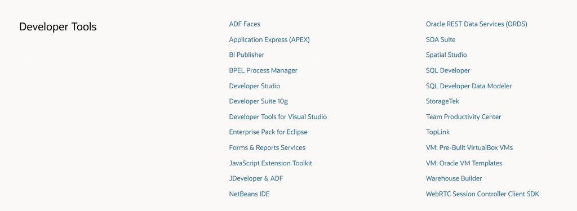Open JavaScript Extension Toolkit link
The width and height of the screenshot is (577, 211).
pos(270,163)
